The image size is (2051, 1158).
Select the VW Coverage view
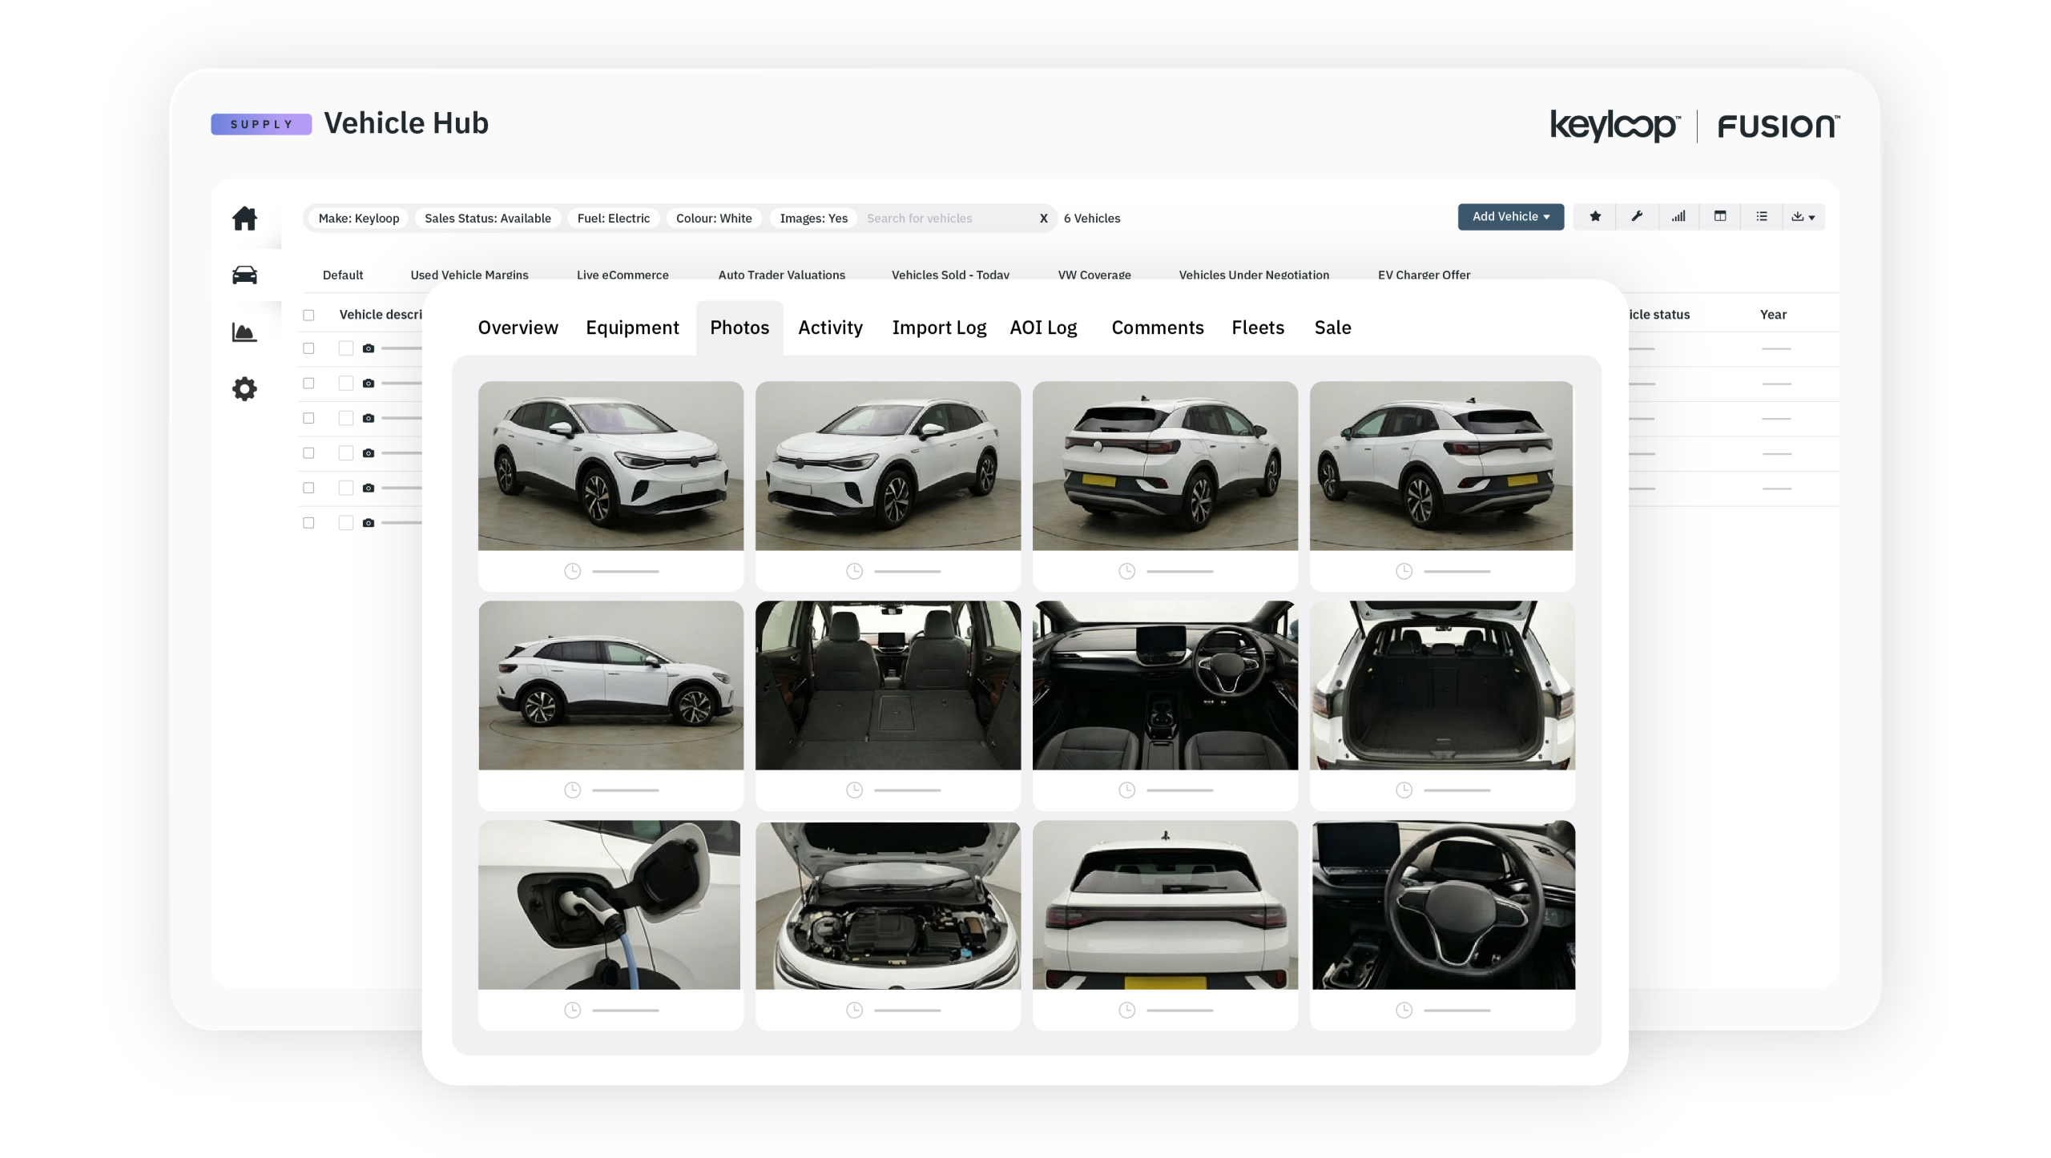[x=1094, y=275]
